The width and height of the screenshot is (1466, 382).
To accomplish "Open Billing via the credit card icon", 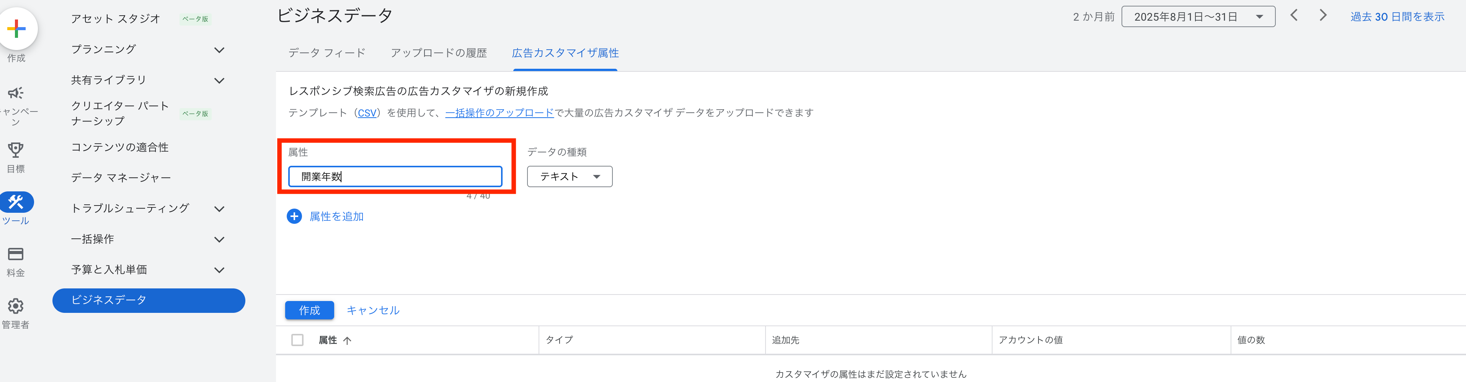I will click(x=15, y=254).
